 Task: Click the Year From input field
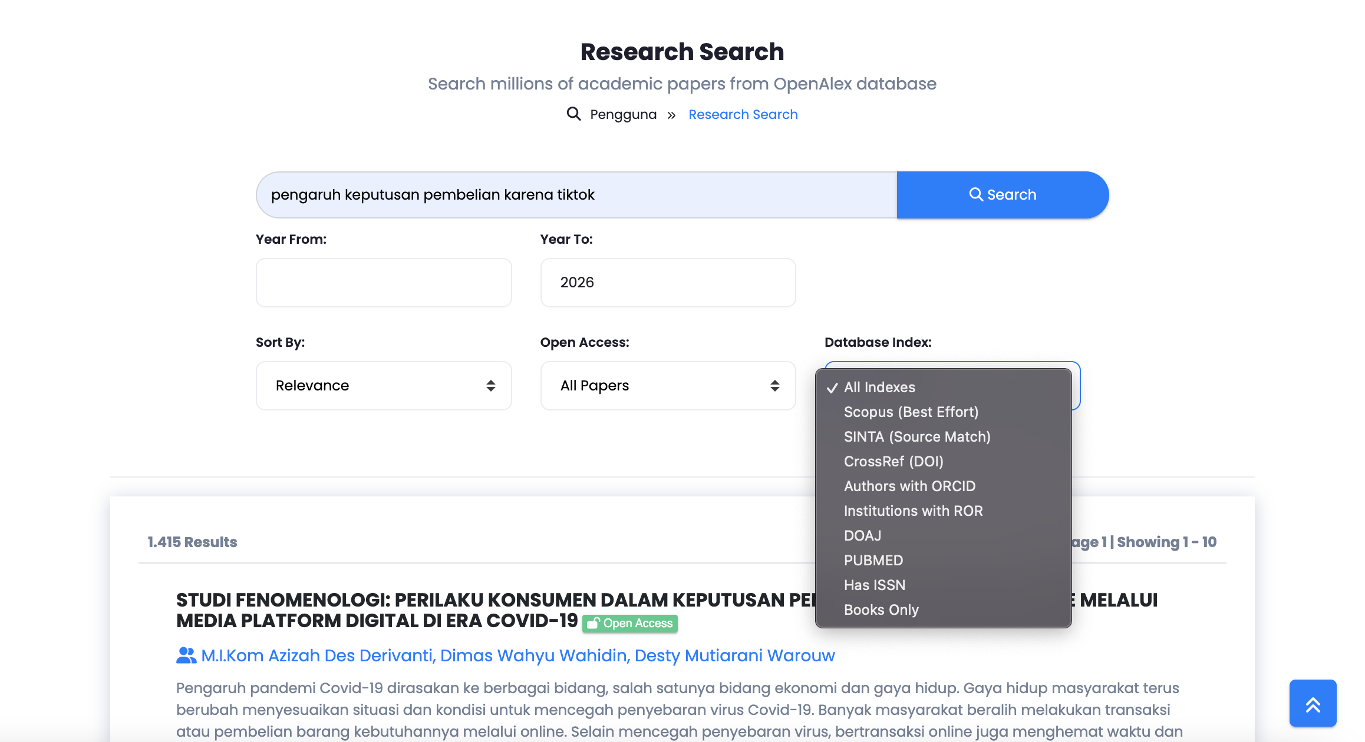pos(383,283)
